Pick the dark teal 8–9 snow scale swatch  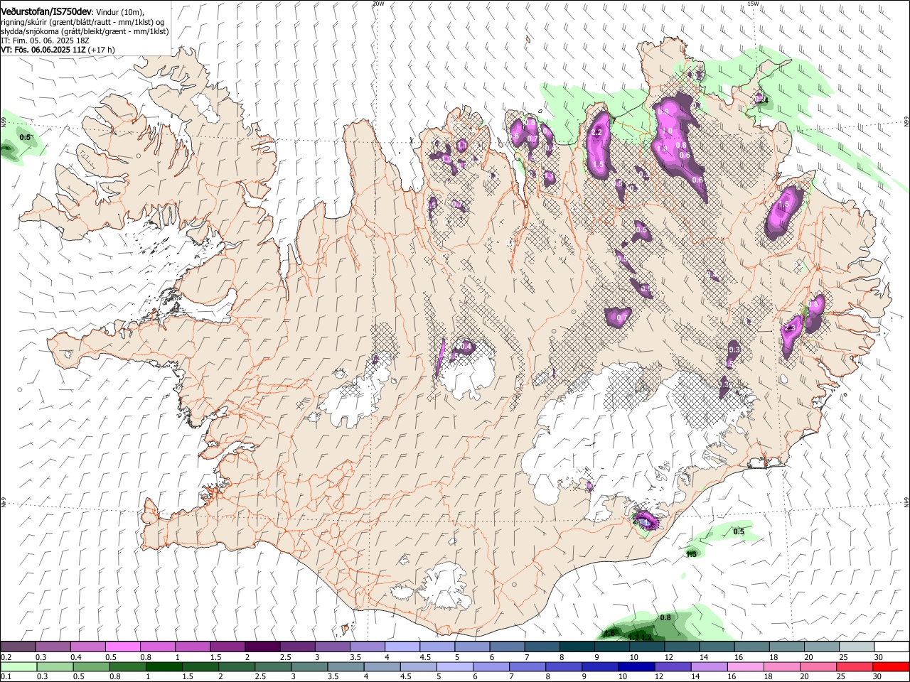pyautogui.click(x=577, y=646)
